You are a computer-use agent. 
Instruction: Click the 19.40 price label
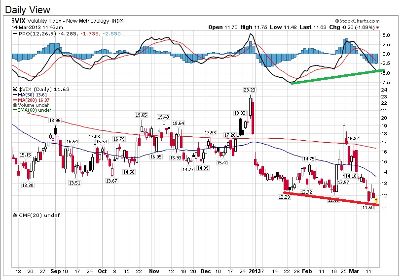point(163,117)
